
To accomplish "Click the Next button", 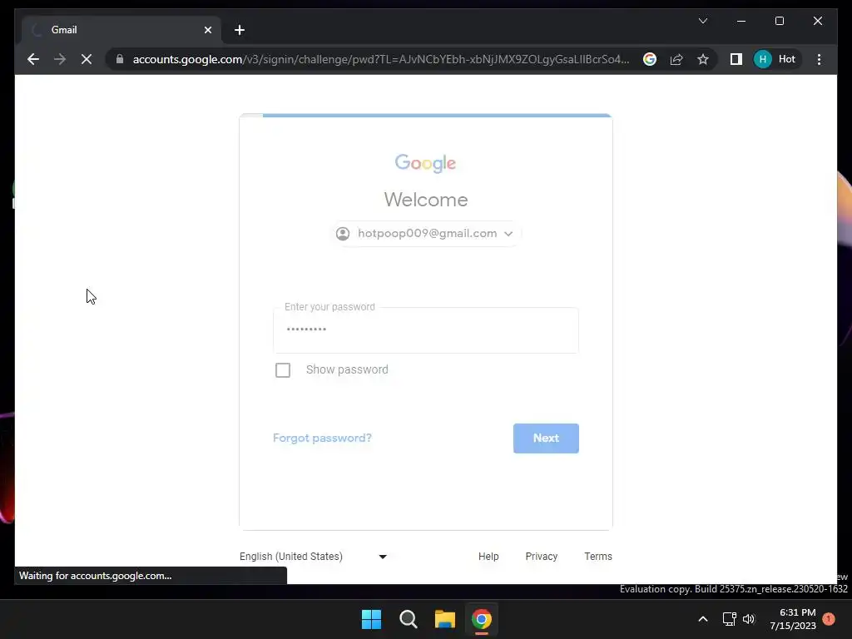I will tap(546, 438).
